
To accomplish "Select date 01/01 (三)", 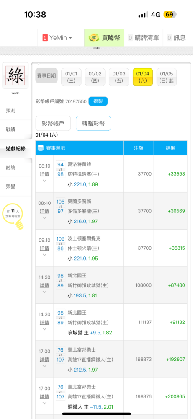I will click(x=71, y=77).
